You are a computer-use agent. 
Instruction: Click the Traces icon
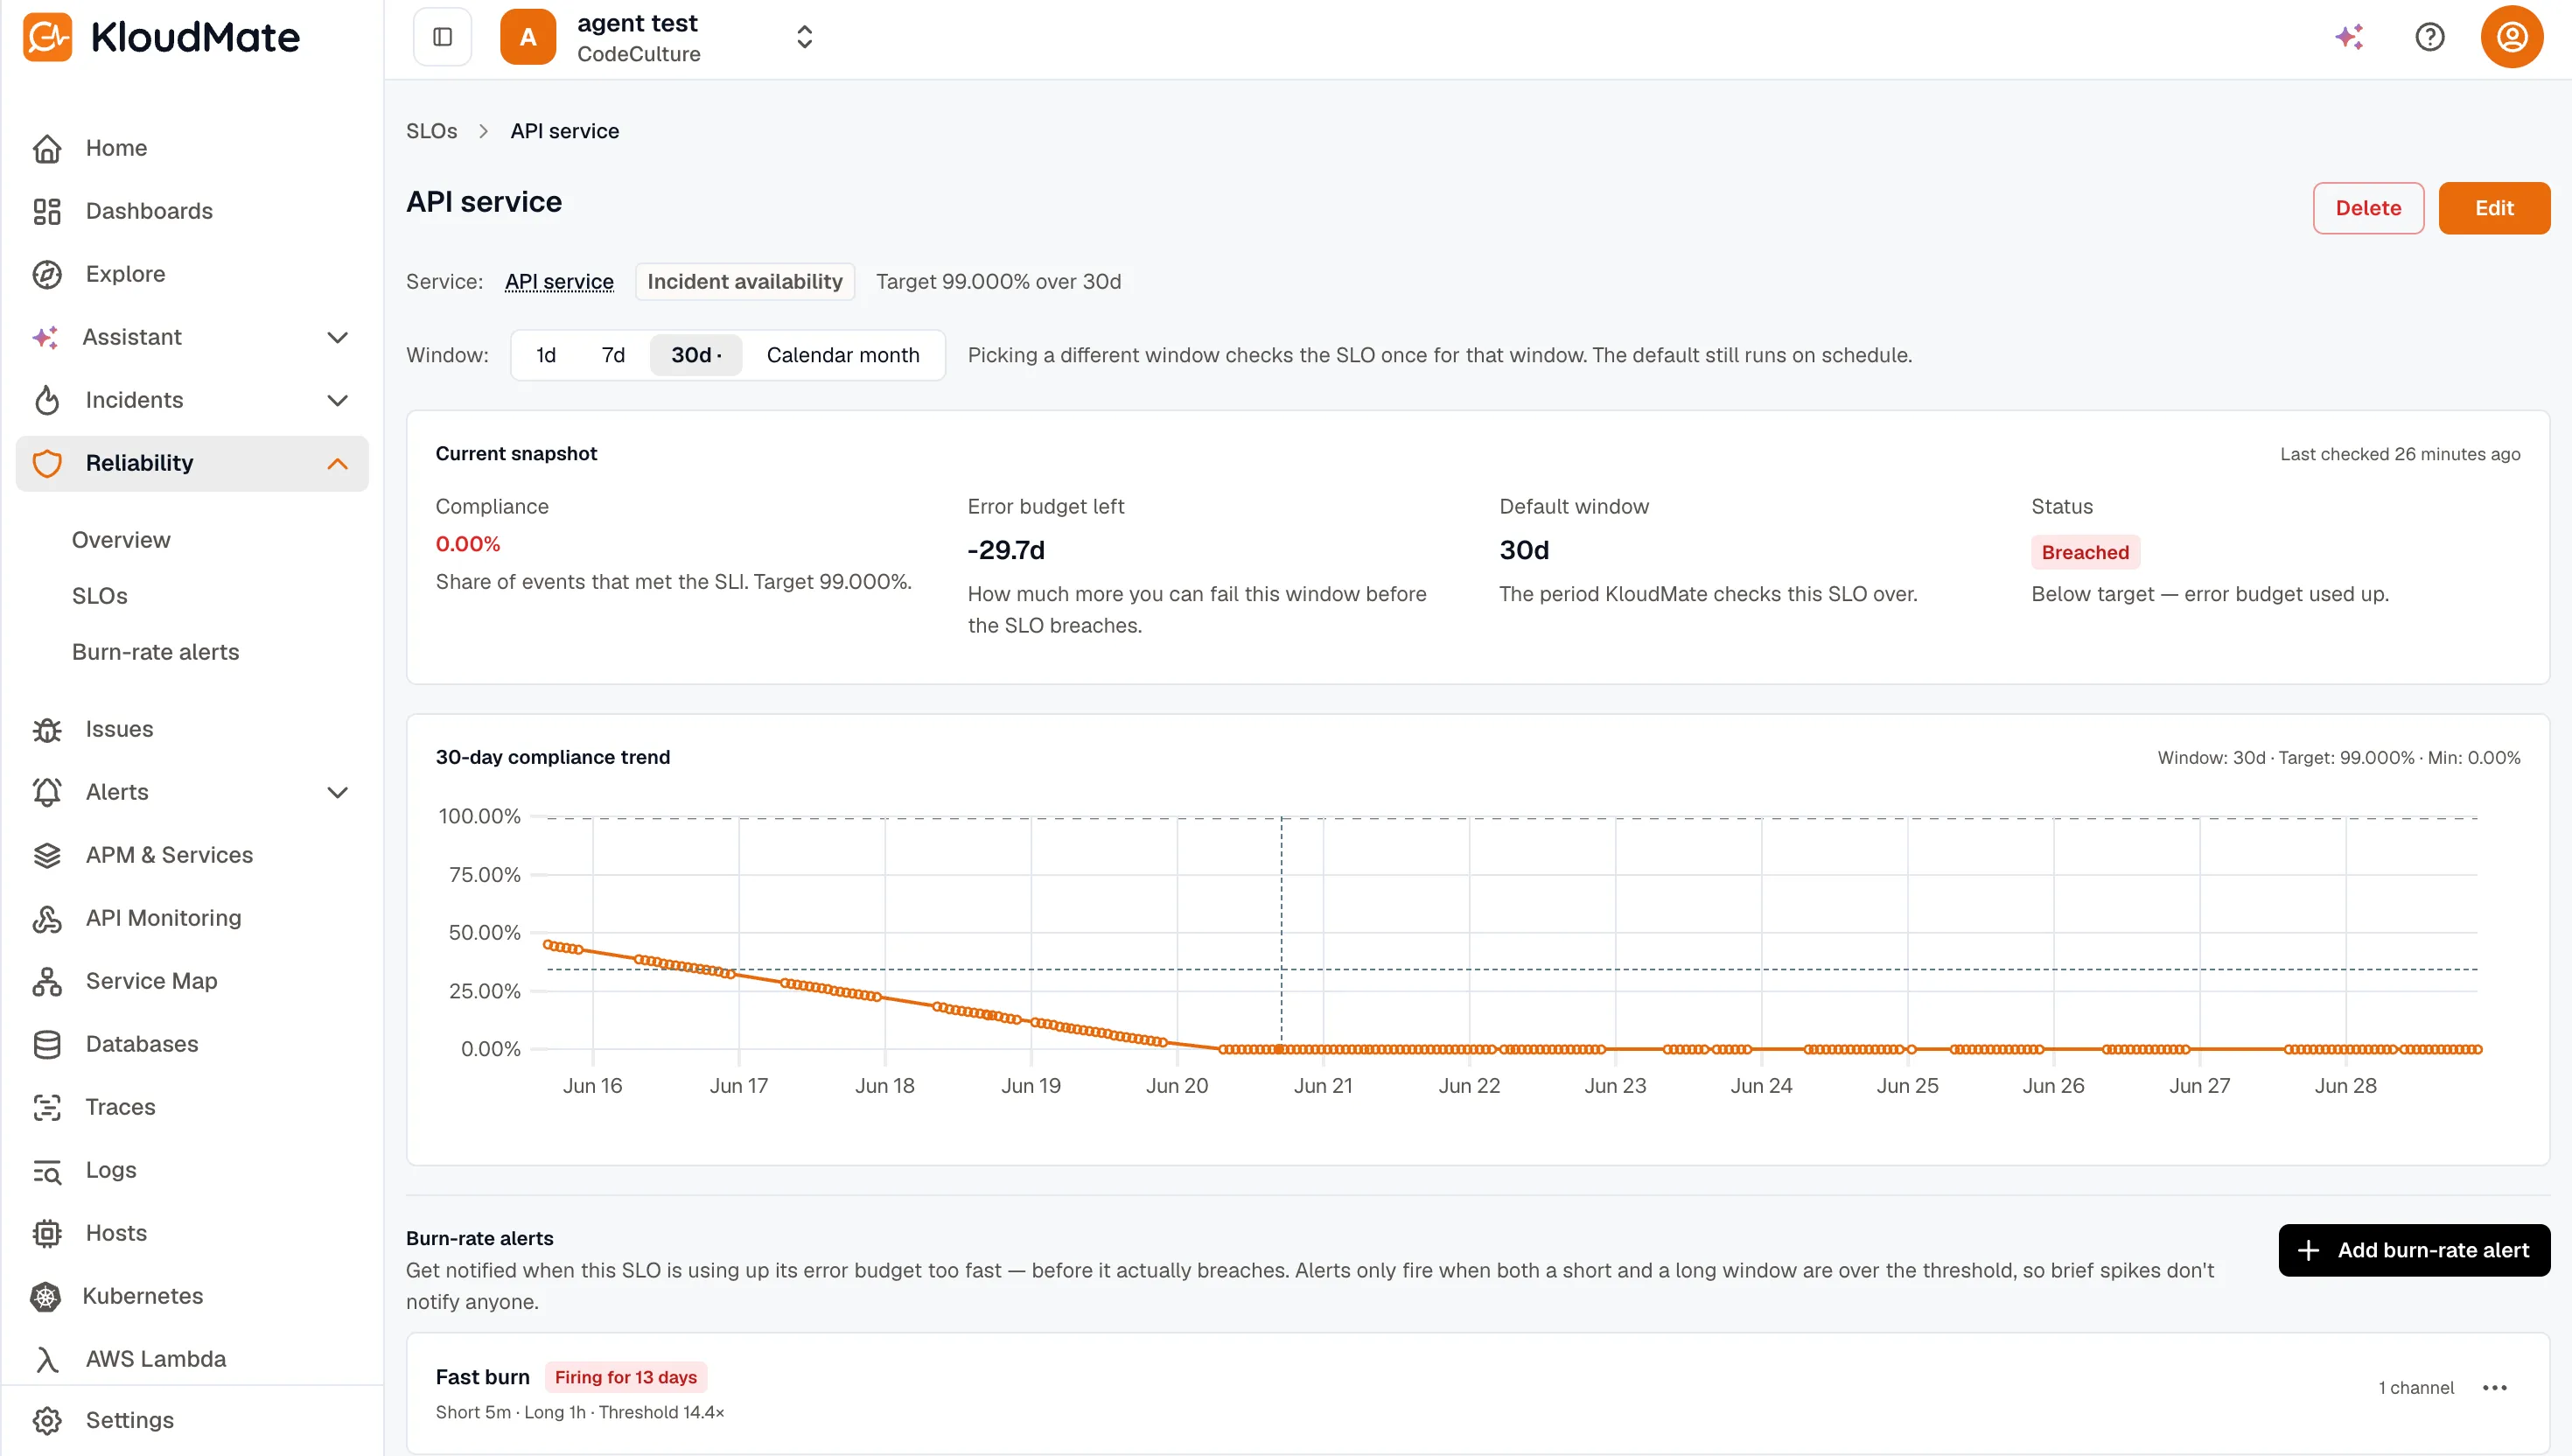coord(47,1107)
